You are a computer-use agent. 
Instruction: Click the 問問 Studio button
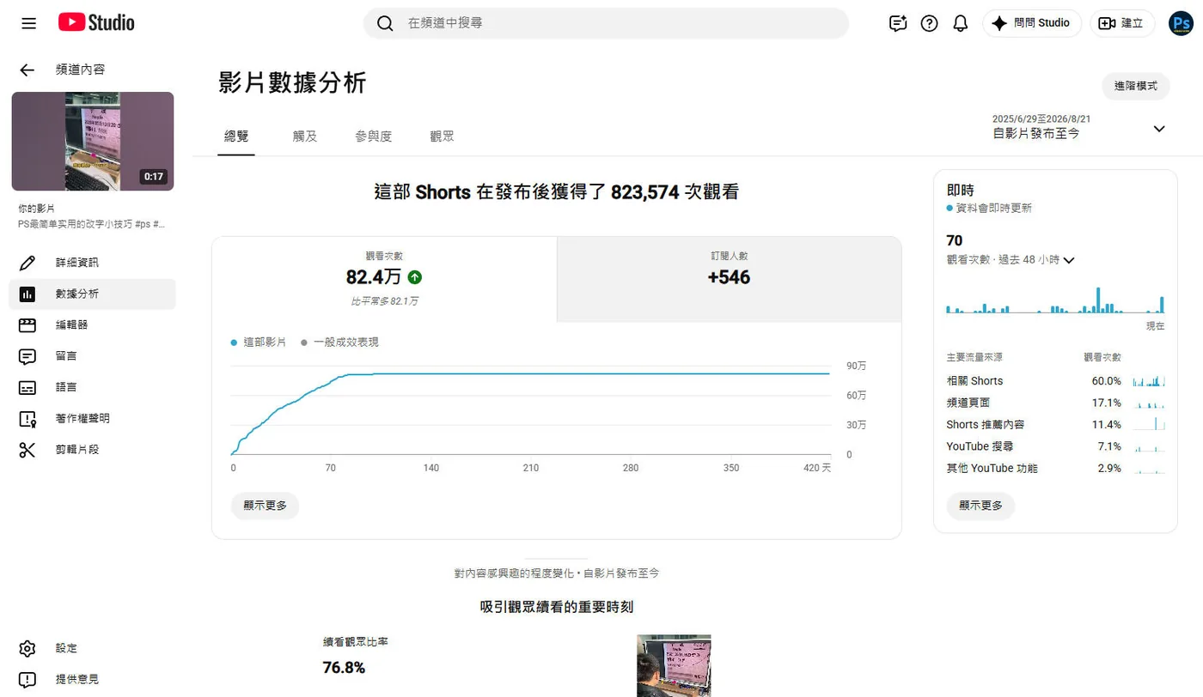pyautogui.click(x=1032, y=23)
